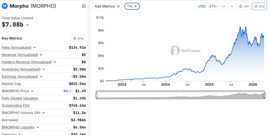269x135 pixels.
Task: Click the plus icon next to embed
Action: click(x=232, y=6)
